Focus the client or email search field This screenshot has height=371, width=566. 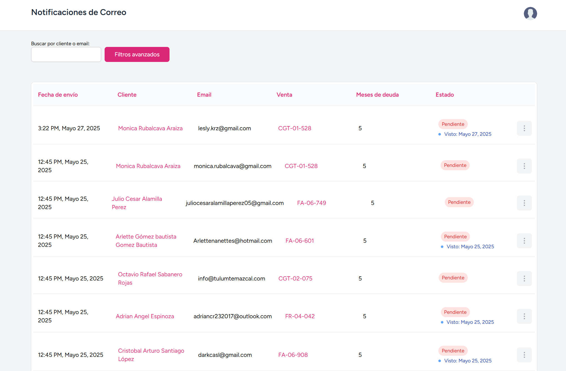click(x=66, y=54)
